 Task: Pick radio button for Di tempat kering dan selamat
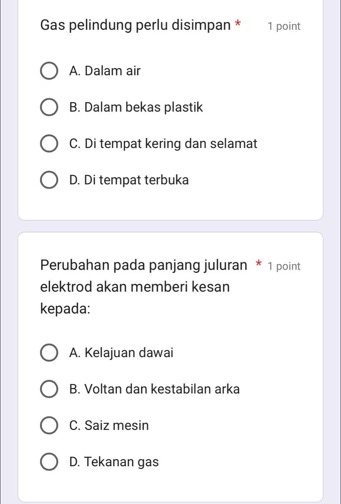pyautogui.click(x=49, y=144)
